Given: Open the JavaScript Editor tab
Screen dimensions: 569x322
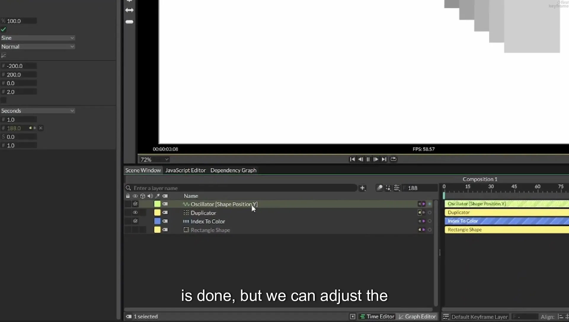Looking at the screenshot, I should tap(186, 170).
